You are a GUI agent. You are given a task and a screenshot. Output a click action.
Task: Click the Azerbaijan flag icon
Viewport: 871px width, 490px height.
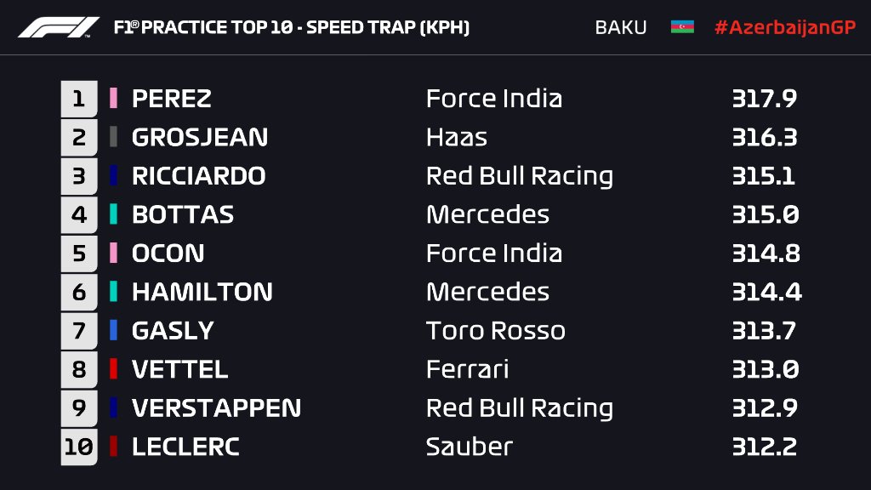(682, 27)
